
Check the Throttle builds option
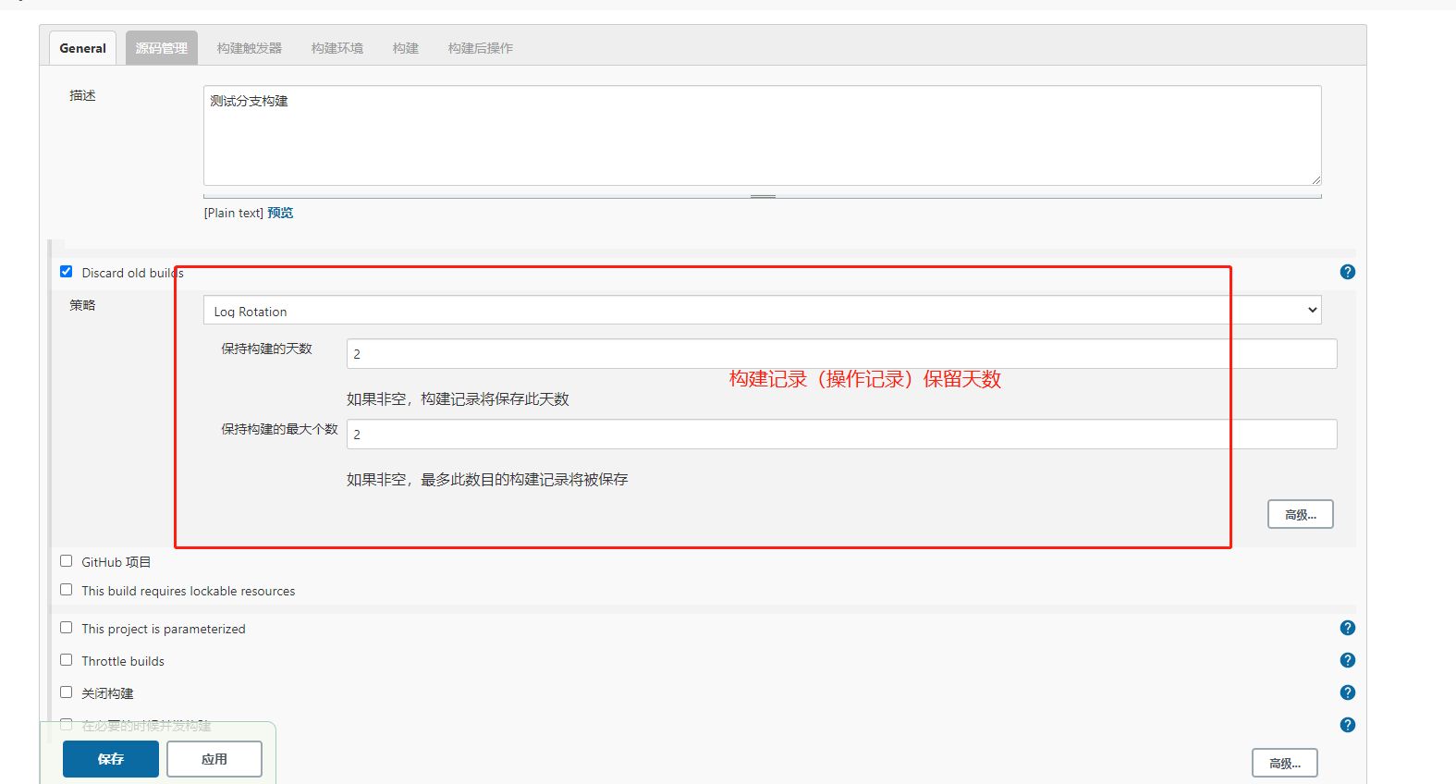point(66,660)
